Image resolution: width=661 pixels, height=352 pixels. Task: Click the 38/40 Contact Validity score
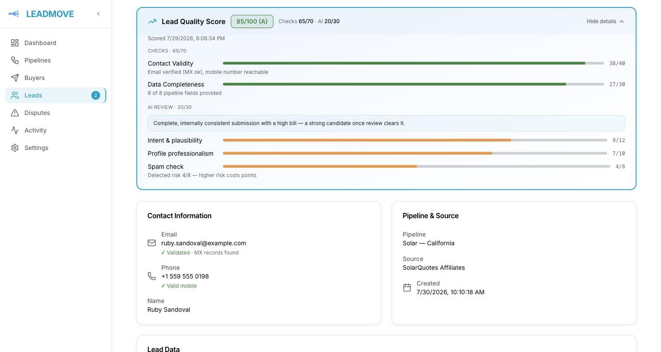[617, 63]
